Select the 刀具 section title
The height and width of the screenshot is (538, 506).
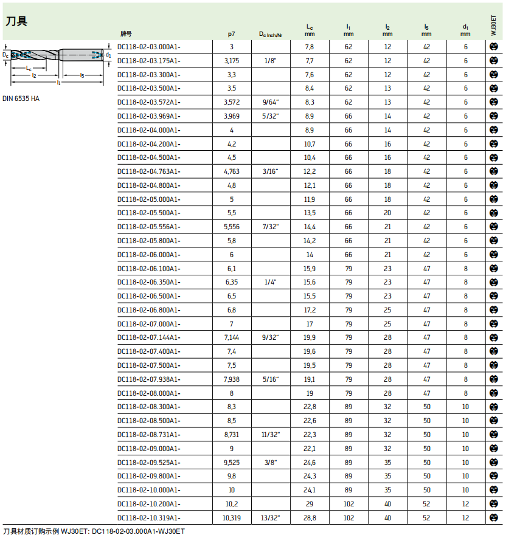pyautogui.click(x=16, y=21)
